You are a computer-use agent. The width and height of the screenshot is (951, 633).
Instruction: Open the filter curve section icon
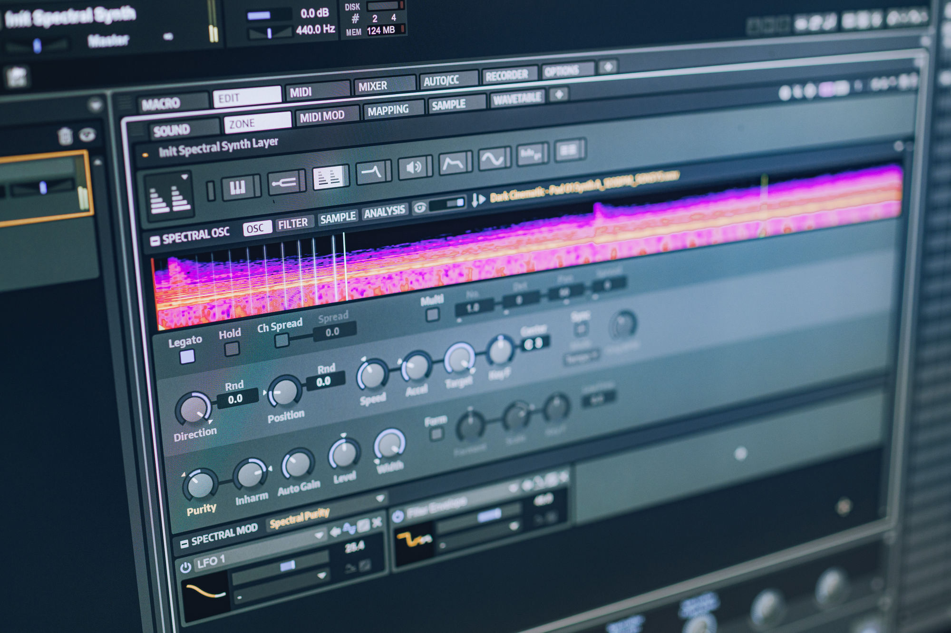click(371, 172)
